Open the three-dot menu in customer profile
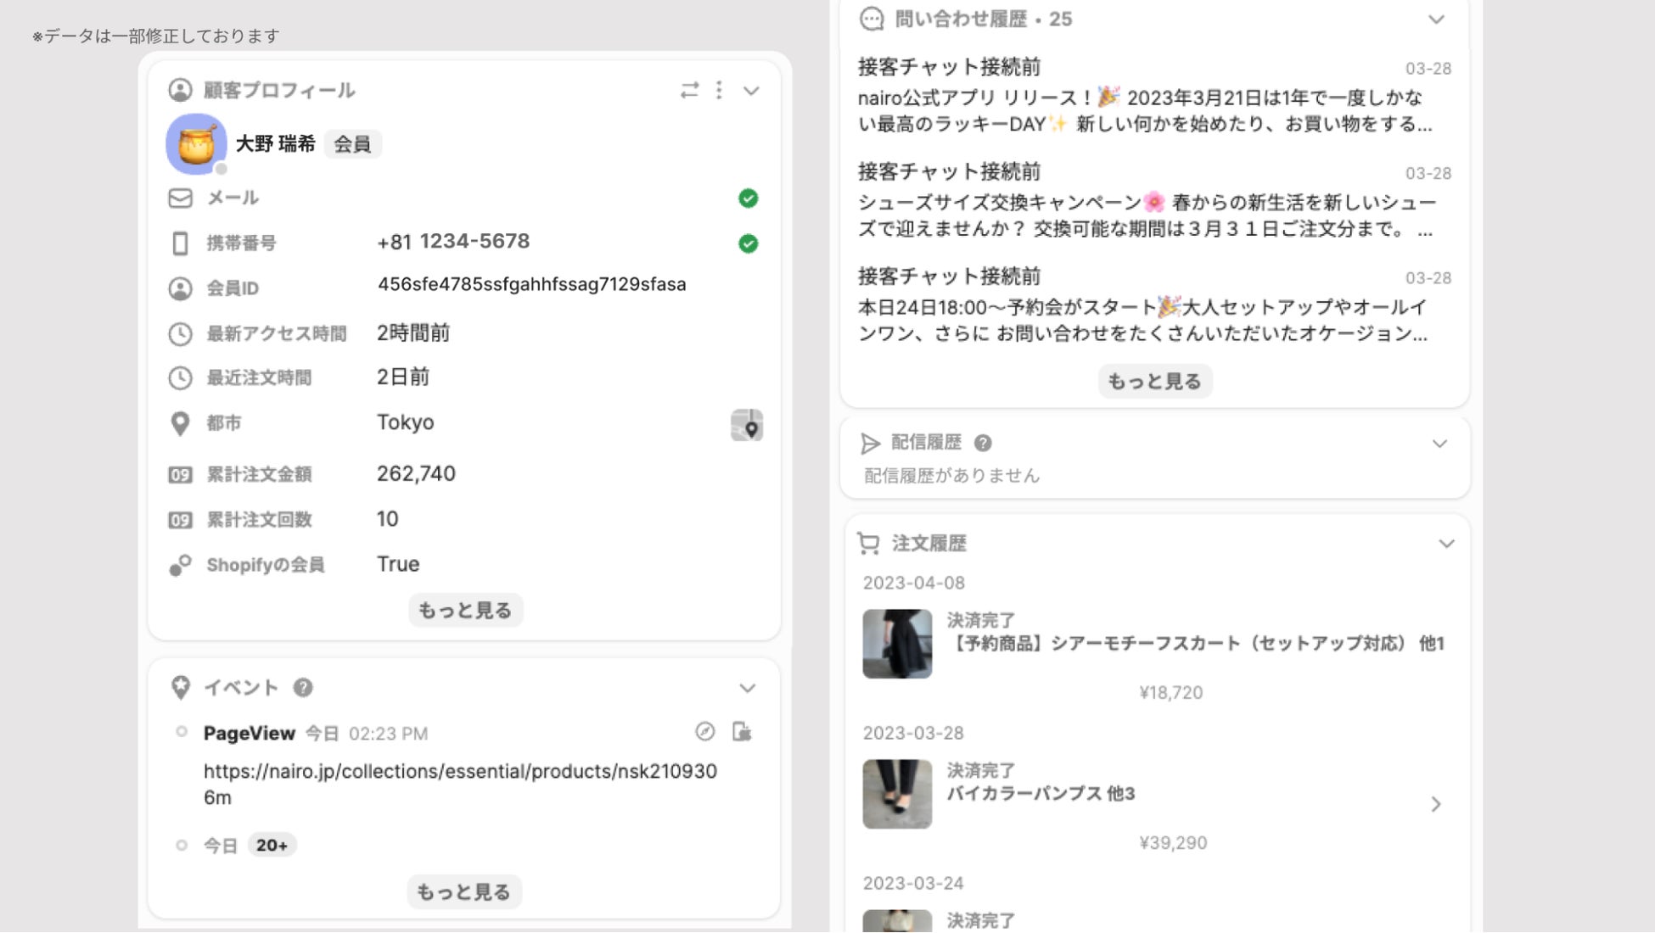 point(719,90)
